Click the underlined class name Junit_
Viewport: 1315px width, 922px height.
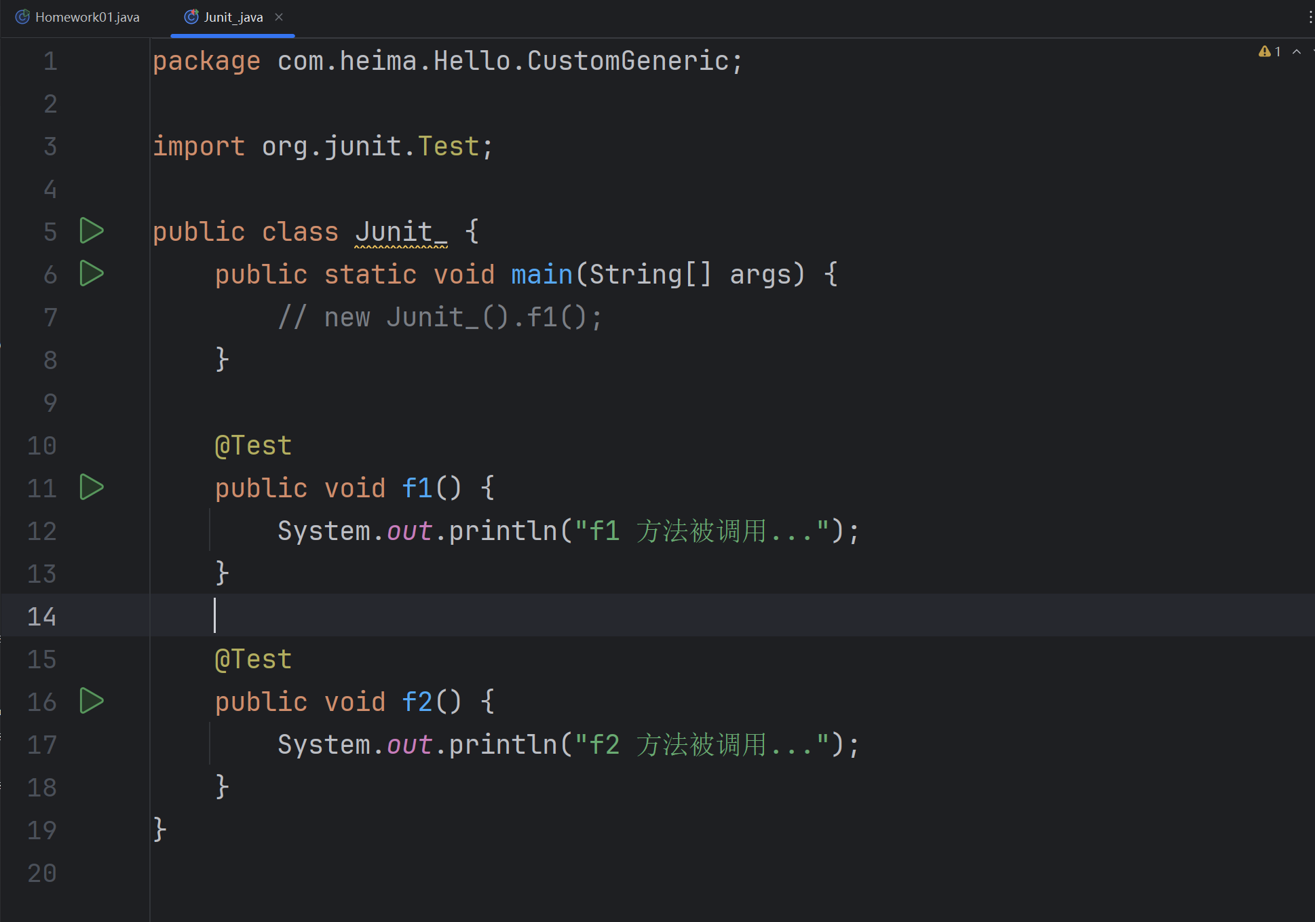click(400, 232)
